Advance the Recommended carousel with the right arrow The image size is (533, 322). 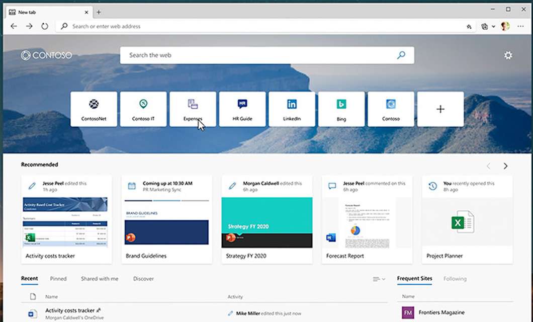[506, 165]
